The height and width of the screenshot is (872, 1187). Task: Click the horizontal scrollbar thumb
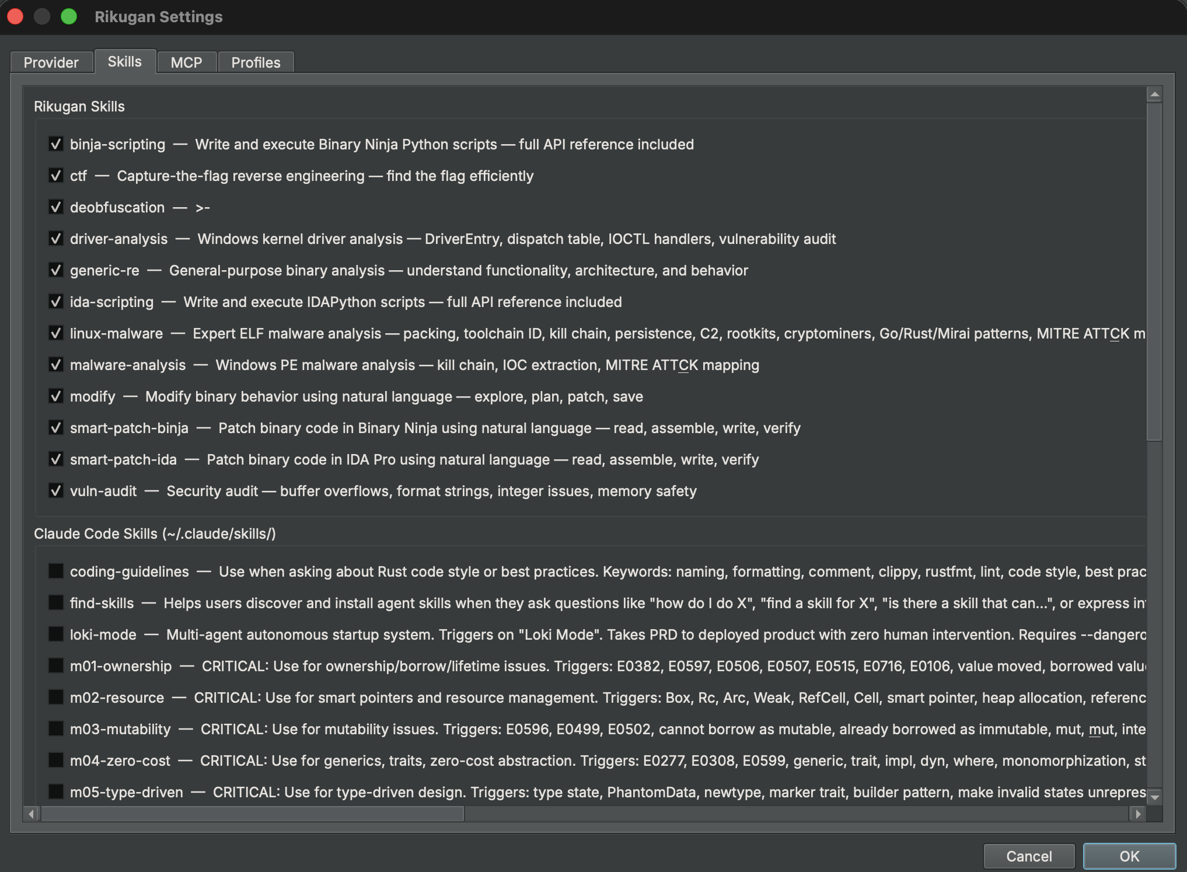pos(251,814)
